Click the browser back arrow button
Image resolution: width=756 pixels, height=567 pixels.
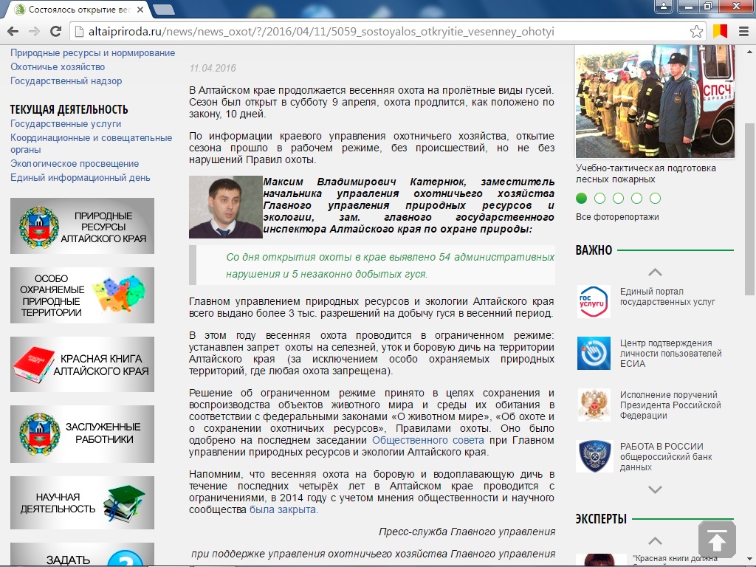[13, 32]
